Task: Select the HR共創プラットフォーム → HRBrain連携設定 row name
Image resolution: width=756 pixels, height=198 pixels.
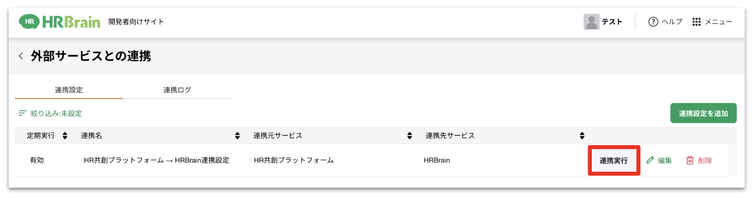Action: click(156, 160)
